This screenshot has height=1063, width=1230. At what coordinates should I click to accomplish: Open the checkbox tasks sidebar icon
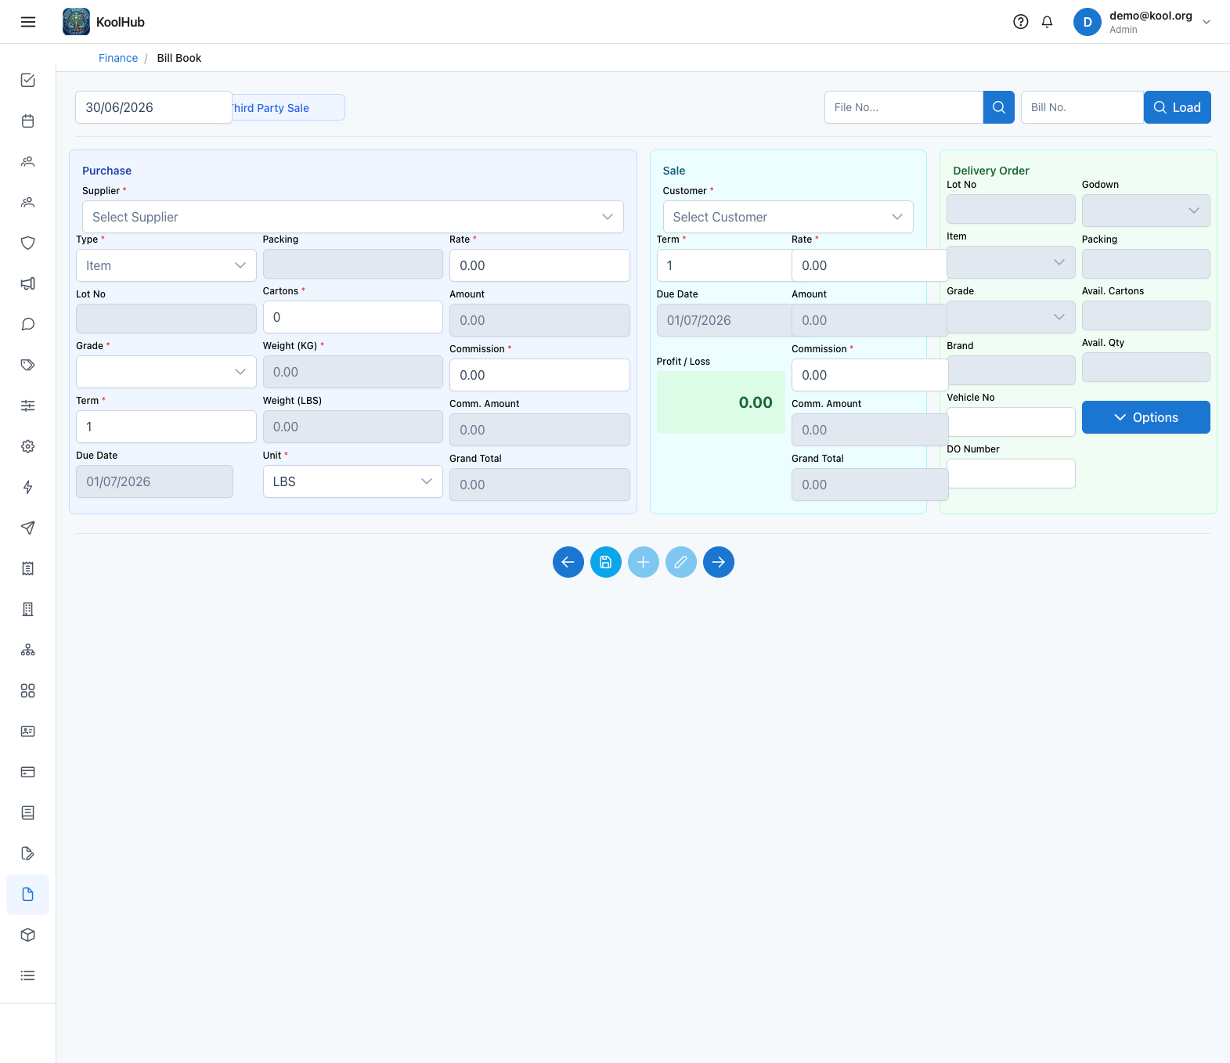tap(28, 80)
